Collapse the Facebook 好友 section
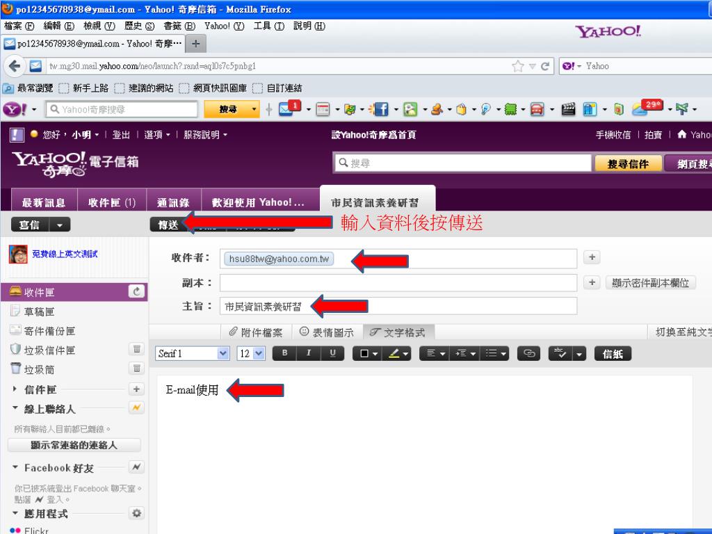This screenshot has width=712, height=534. (x=15, y=467)
